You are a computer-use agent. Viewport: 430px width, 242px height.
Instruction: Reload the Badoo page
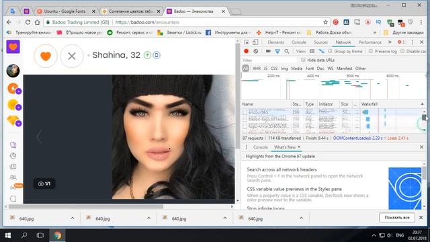pos(28,22)
